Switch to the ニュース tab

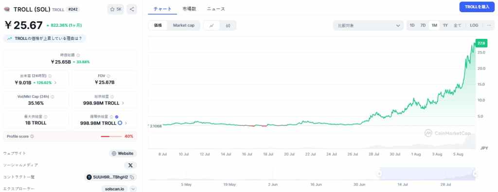(x=216, y=9)
